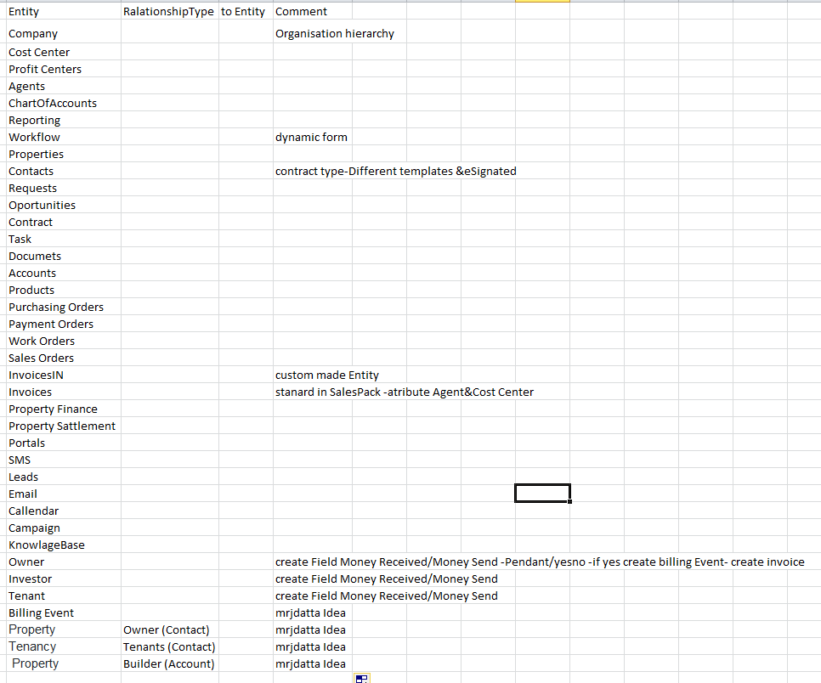This screenshot has width=821, height=683.
Task: Click the 'Tenancy' entity cell
Action: pos(32,647)
